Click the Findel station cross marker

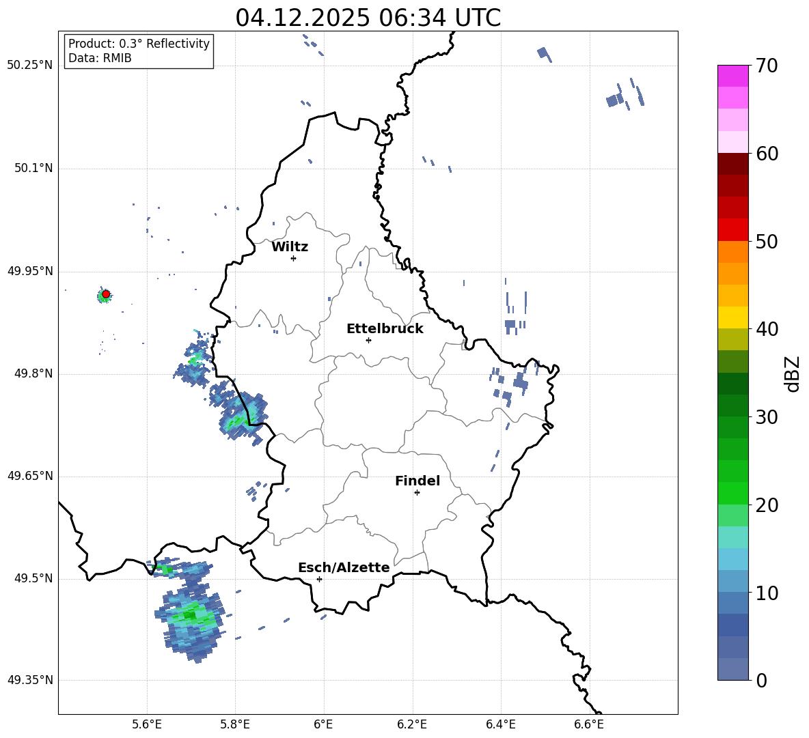click(417, 493)
